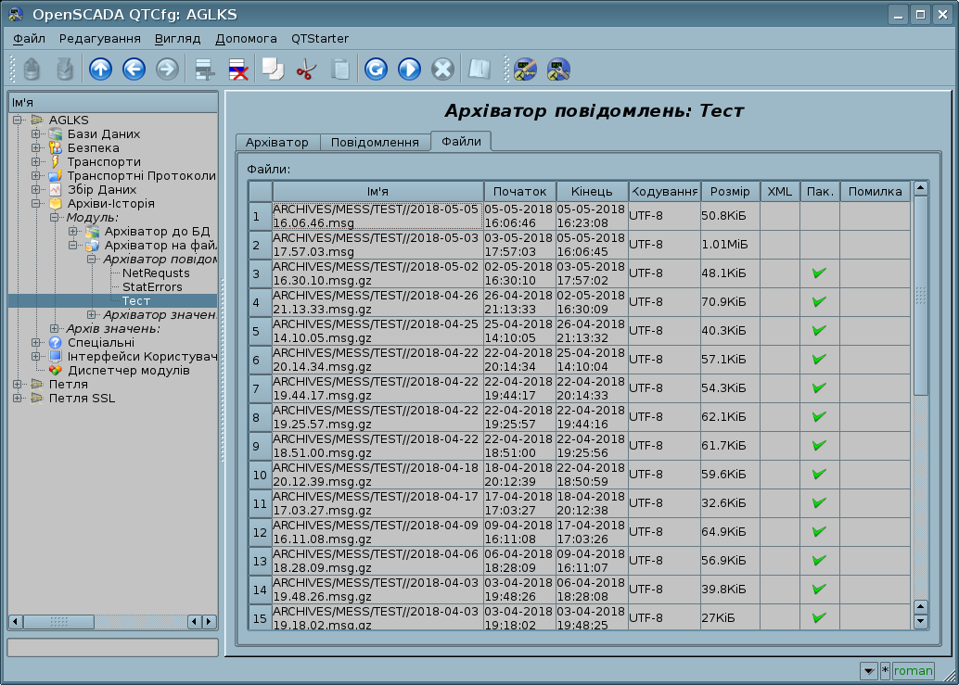Viewport: 959px width, 685px height.
Task: Expand the Збір Даних tree node
Action: point(36,190)
